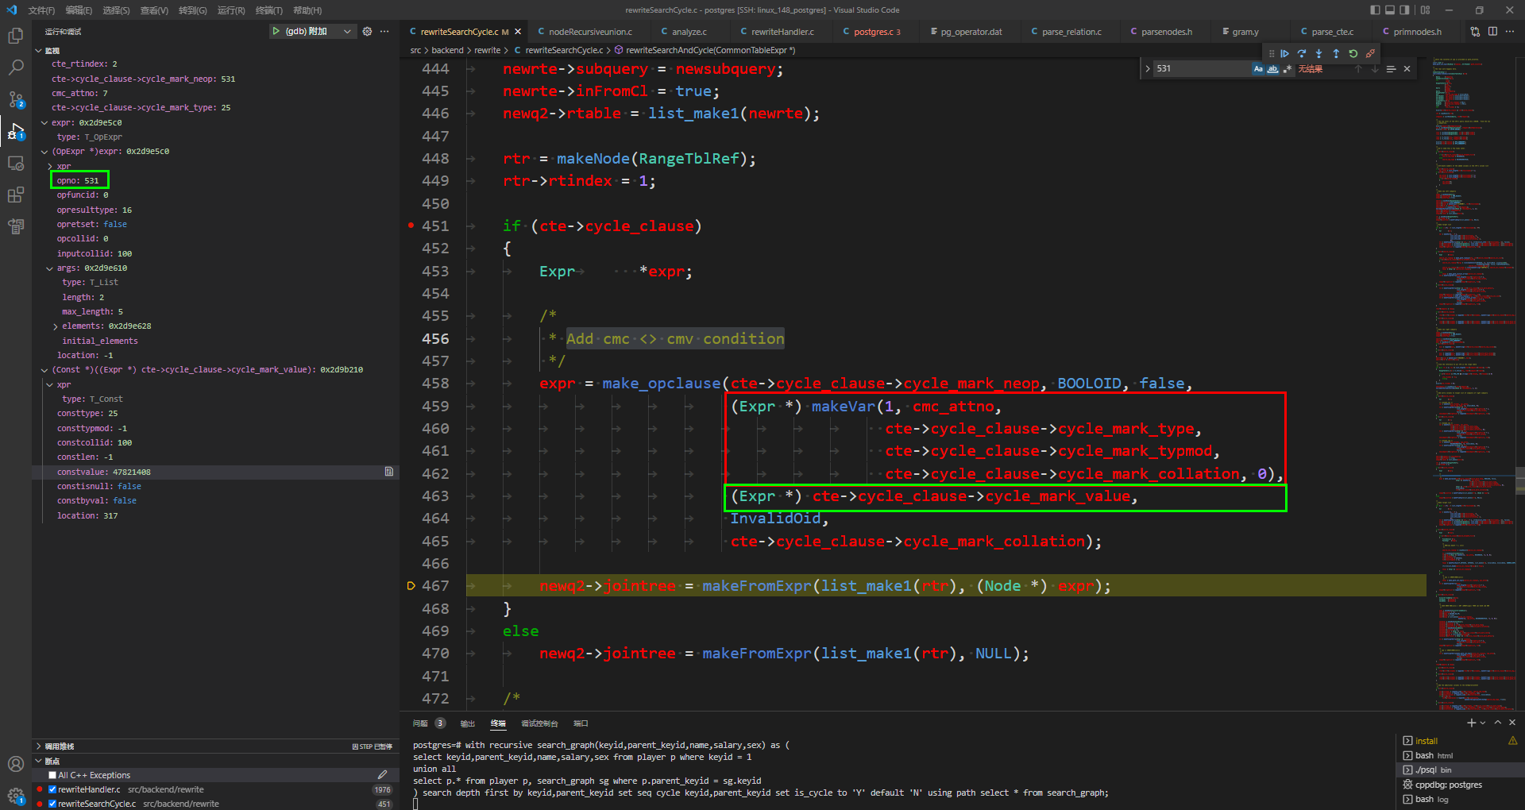1525x810 pixels.
Task: Switch to the postgres.c tab
Action: (876, 32)
